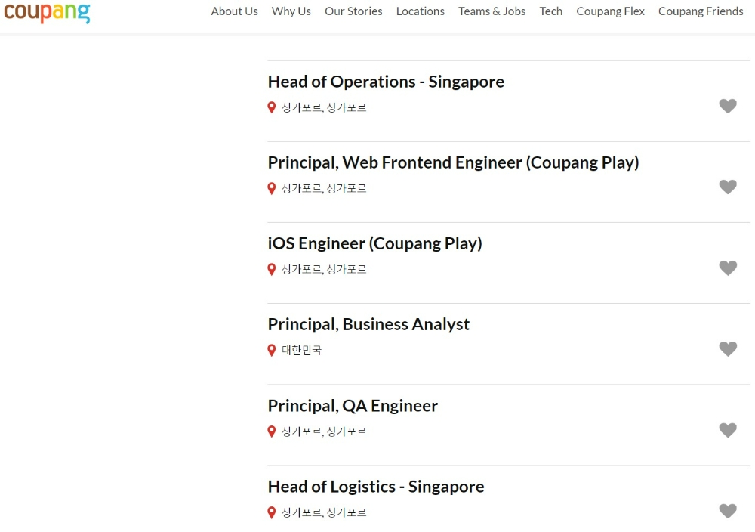Open the Locations menu
This screenshot has width=755, height=532.
pyautogui.click(x=420, y=11)
